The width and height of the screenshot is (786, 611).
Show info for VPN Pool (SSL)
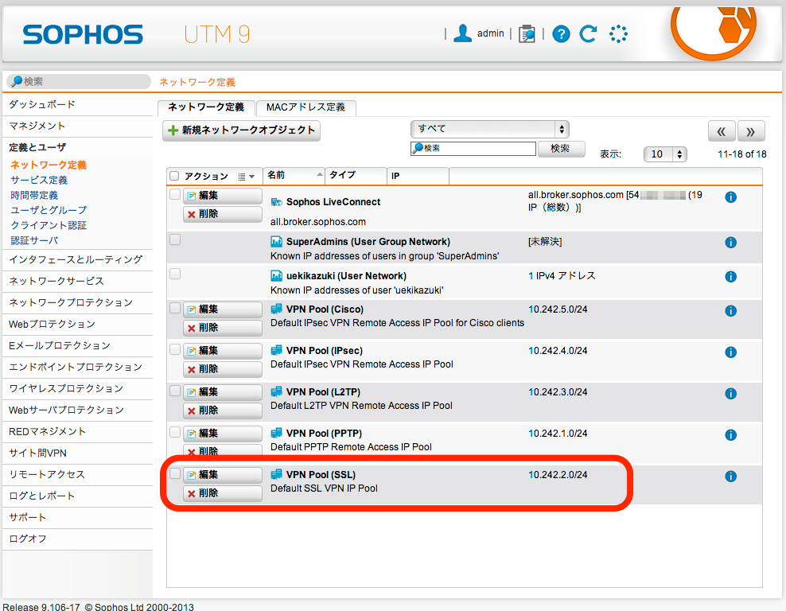[731, 477]
